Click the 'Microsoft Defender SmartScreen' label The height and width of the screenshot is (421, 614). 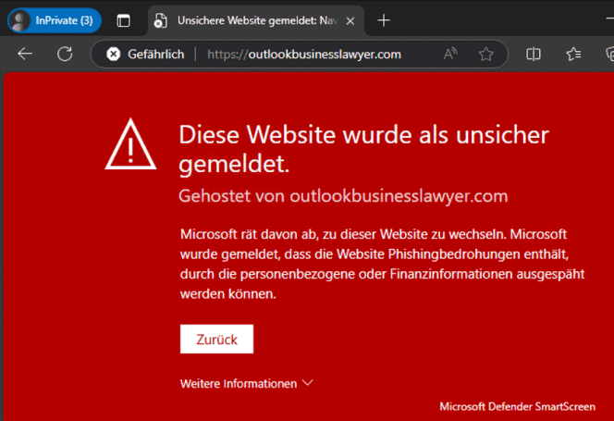tap(517, 406)
